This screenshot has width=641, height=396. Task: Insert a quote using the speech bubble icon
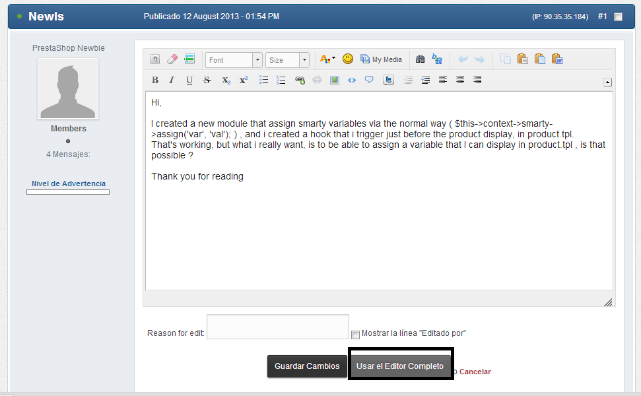(x=369, y=80)
